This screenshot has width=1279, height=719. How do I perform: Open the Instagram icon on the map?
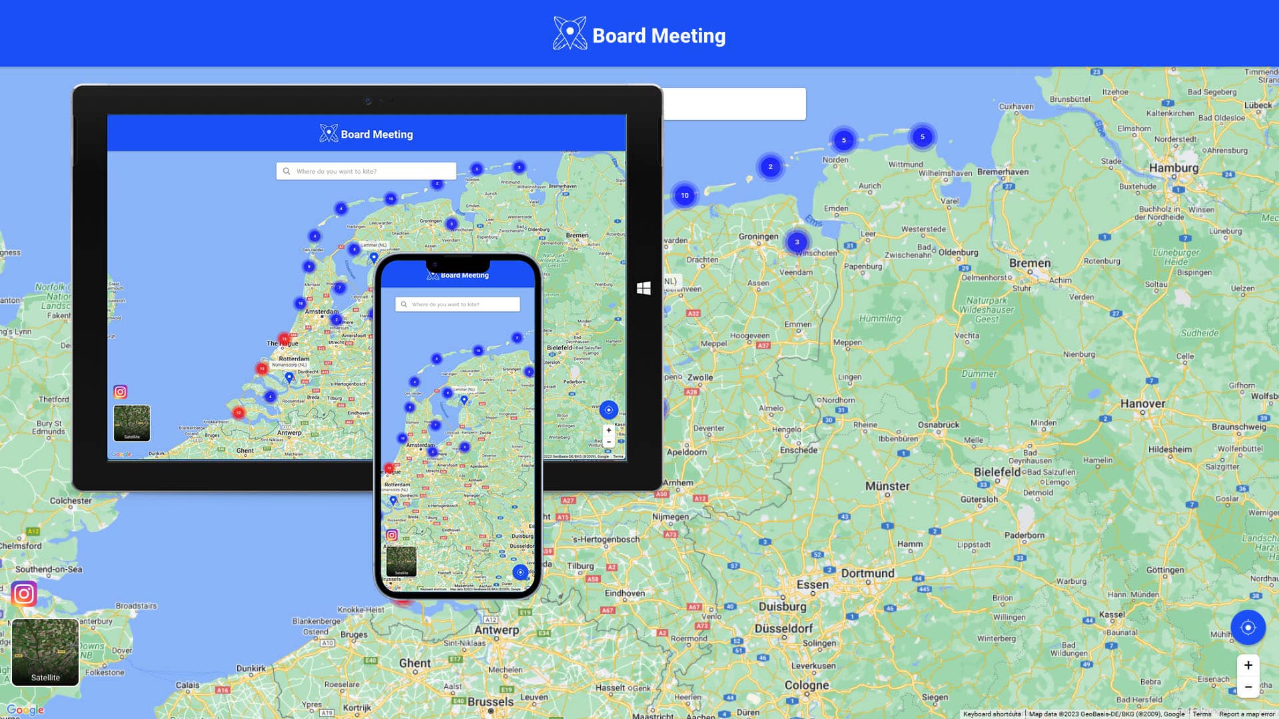point(24,593)
